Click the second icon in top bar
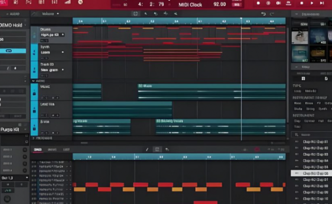The width and height of the screenshot is (332, 204). [16, 2]
